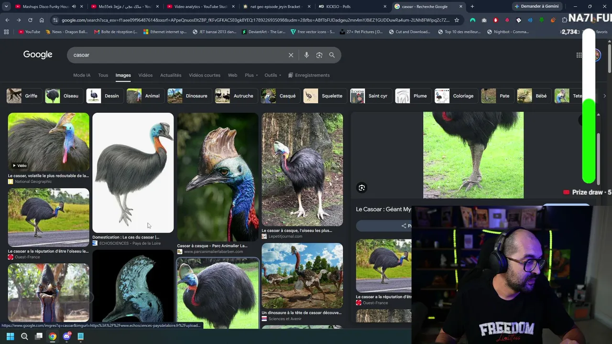The width and height of the screenshot is (612, 344).
Task: Click the casoar search input field
Action: pyautogui.click(x=177, y=55)
